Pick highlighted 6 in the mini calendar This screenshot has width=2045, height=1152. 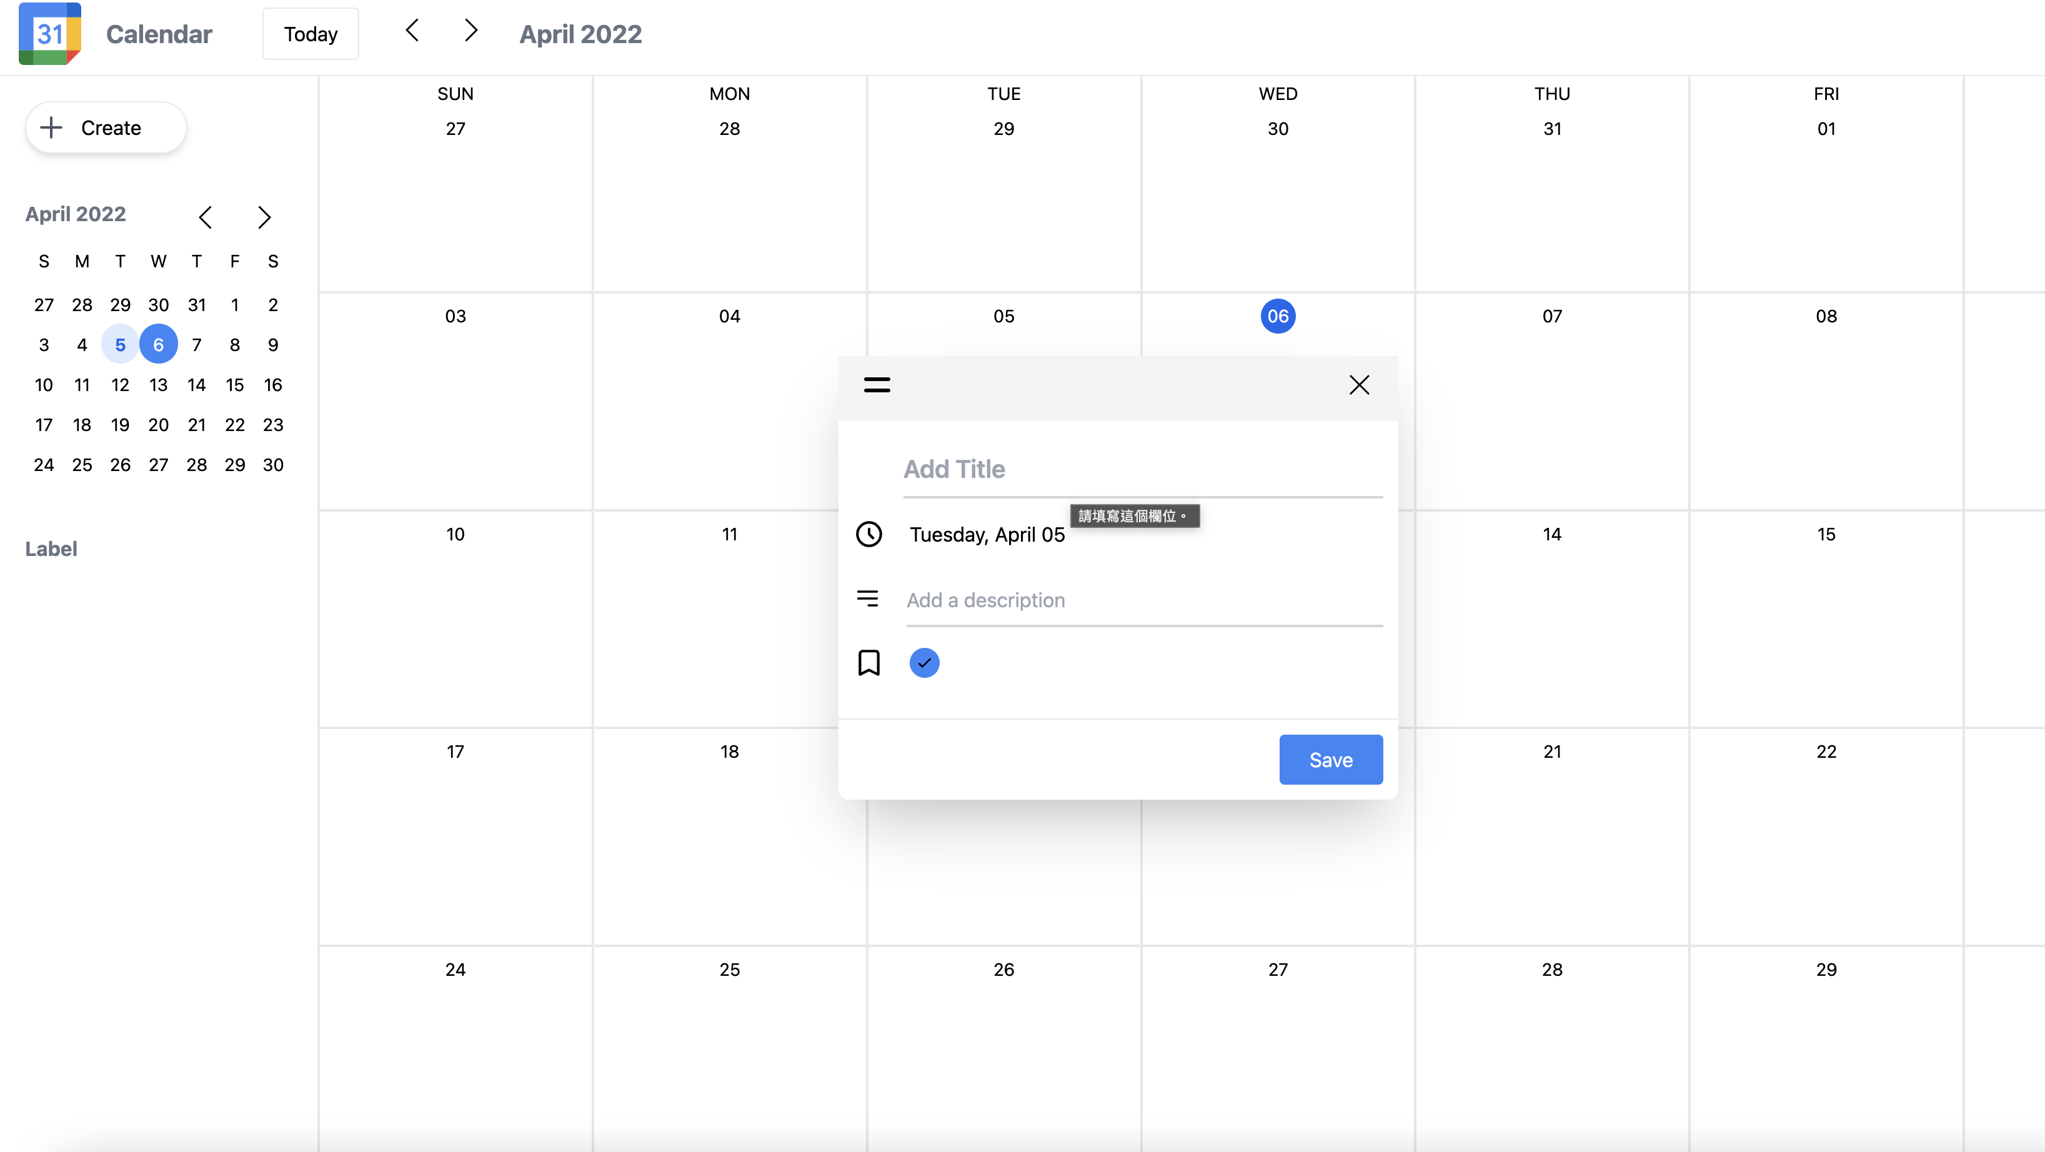158,345
